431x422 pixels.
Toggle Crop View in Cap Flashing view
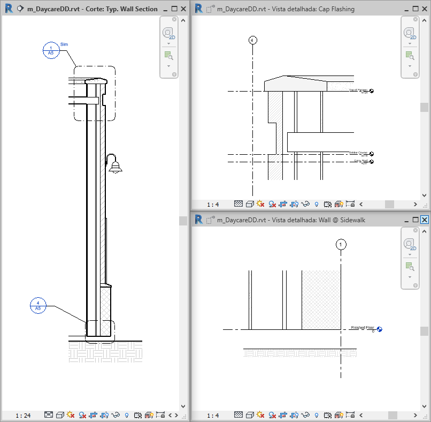[x=283, y=204]
